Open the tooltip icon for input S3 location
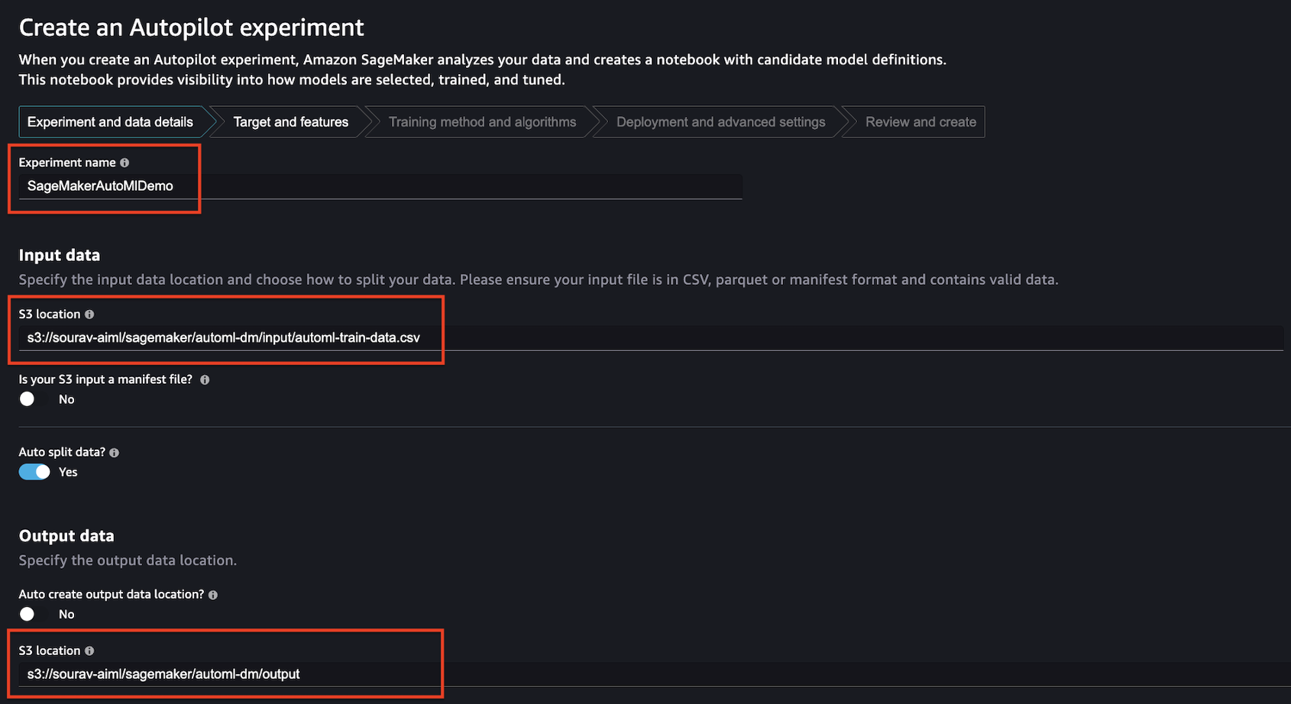 (89, 314)
